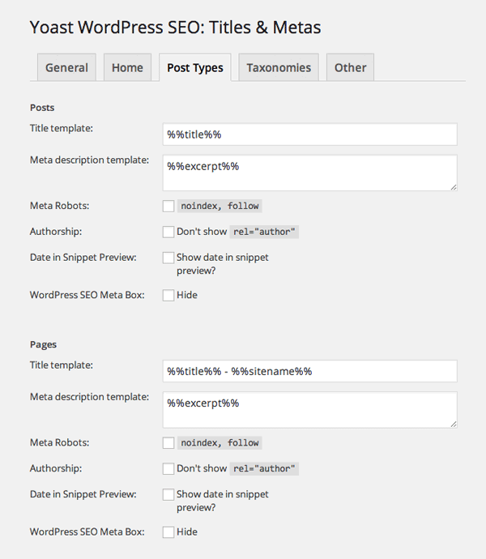Click the Pages Title template field
486x559 pixels.
pos(310,371)
